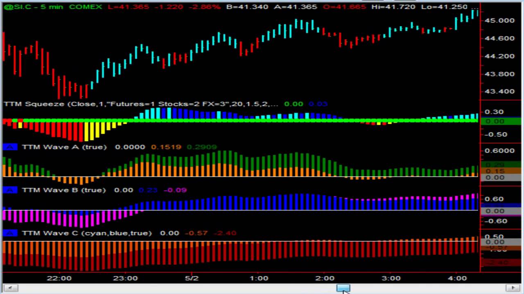Click the horizontal scrollbar thumb
524x294 pixels.
tap(343, 288)
